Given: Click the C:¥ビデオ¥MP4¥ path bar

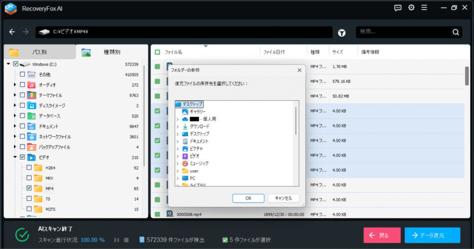Looking at the screenshot, I should 184,32.
